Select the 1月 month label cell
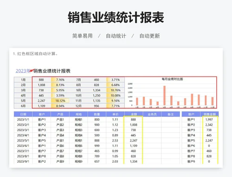This screenshot has height=177, width=232. point(23,79)
